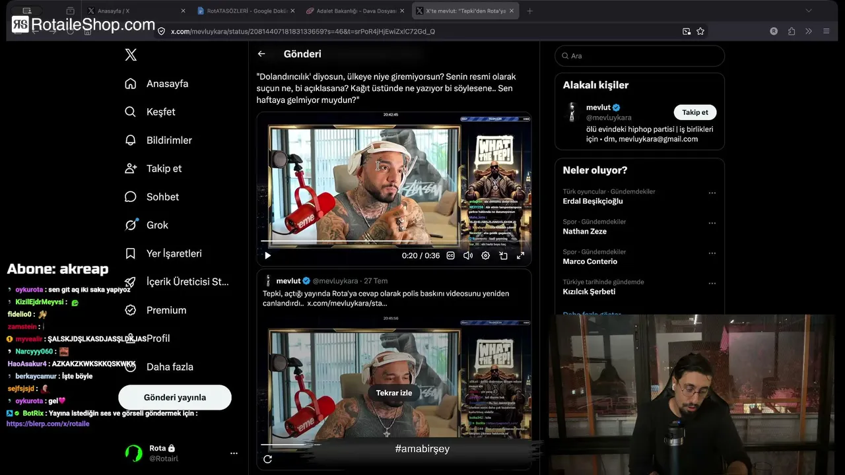Screen dimensions: 845x475
Task: Open the Keşfet explore page
Action: point(160,112)
